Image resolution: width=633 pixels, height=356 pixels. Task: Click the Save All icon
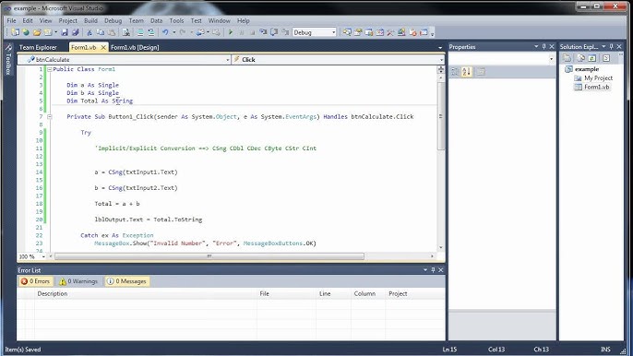pos(75,32)
